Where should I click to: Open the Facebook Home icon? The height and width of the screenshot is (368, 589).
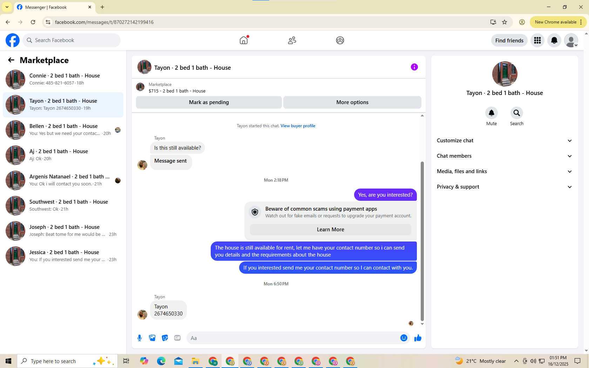click(244, 40)
